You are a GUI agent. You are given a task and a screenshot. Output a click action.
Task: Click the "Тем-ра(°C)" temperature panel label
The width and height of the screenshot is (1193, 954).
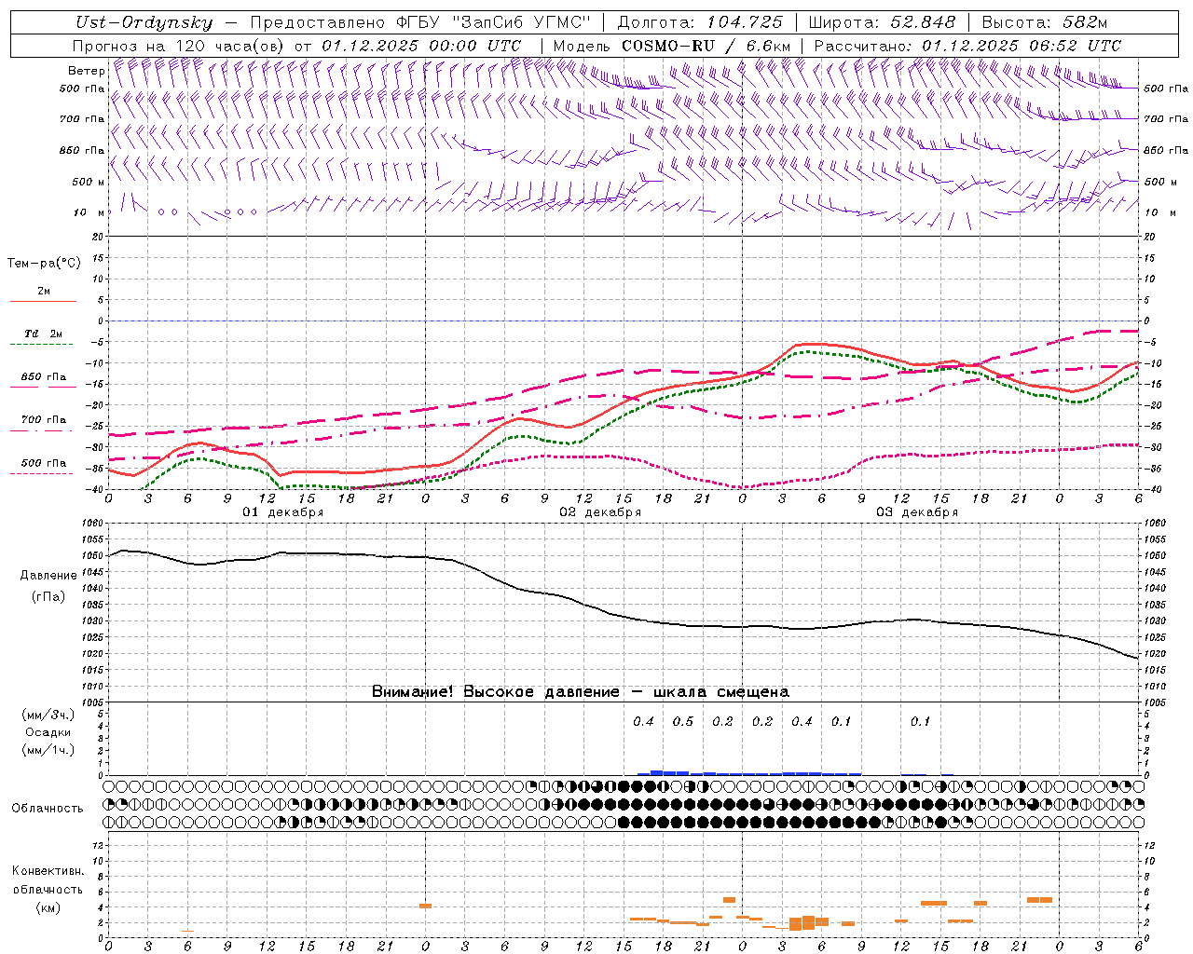44,264
